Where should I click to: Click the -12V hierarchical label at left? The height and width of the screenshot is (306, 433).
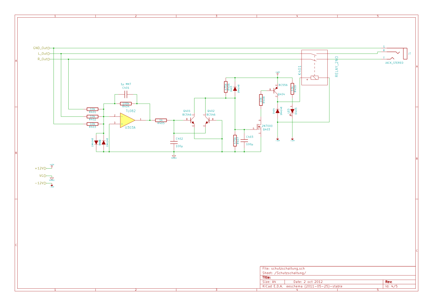point(40,183)
